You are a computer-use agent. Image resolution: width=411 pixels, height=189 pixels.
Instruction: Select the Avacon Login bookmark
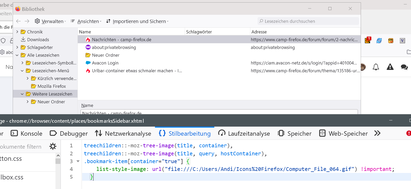click(105, 63)
